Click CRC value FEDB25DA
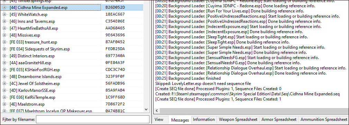The image size is (349, 125). [115, 49]
